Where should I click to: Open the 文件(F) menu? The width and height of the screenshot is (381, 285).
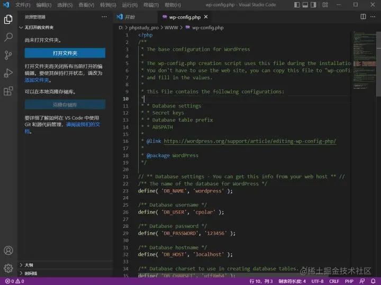[23, 5]
